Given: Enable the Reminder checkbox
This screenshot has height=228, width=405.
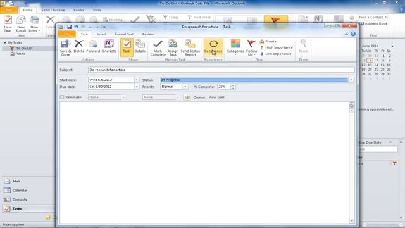Looking at the screenshot, I should coord(62,97).
